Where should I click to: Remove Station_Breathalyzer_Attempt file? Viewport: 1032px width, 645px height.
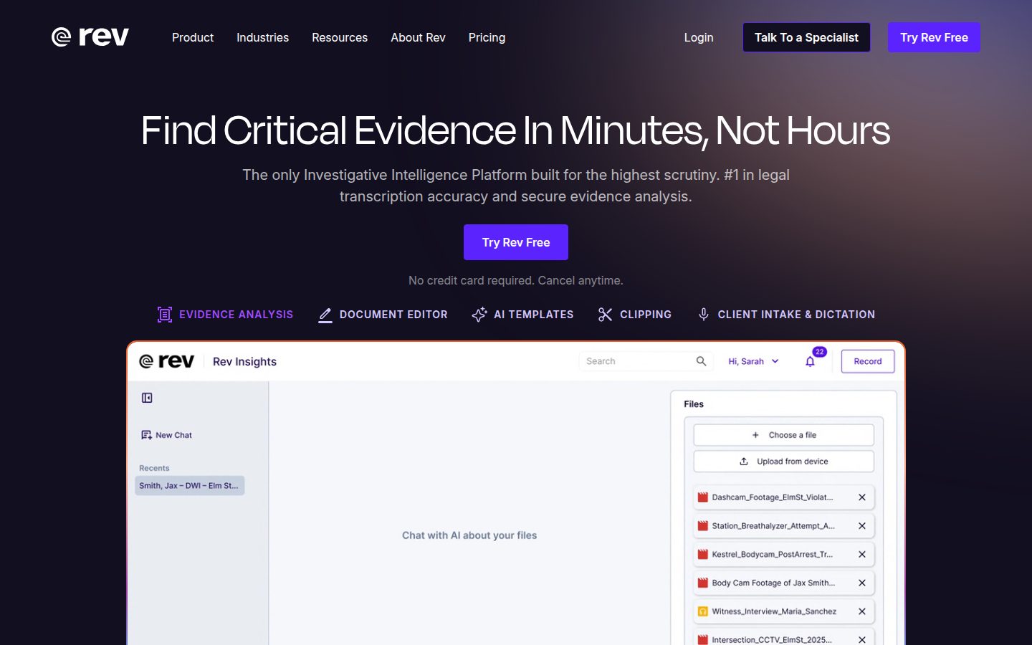[862, 526]
